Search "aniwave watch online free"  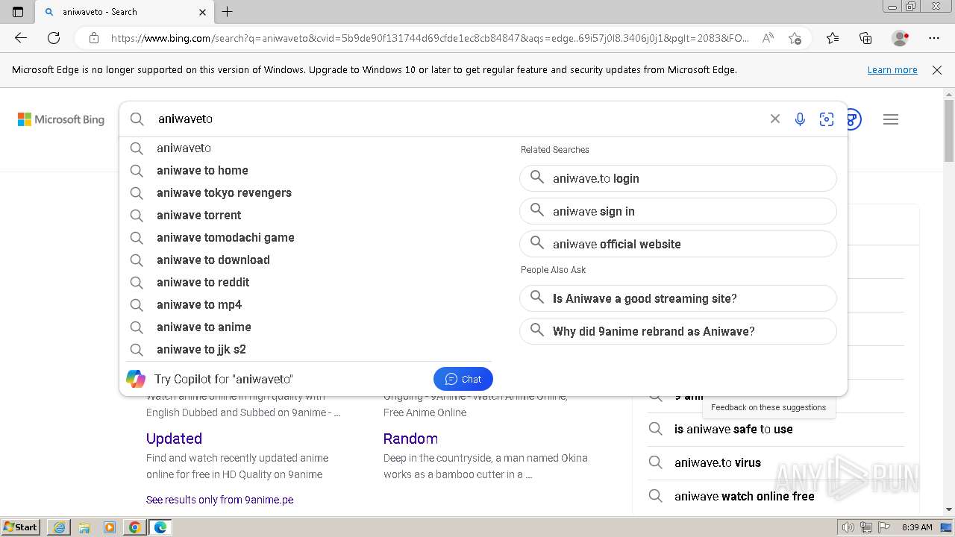tap(745, 496)
